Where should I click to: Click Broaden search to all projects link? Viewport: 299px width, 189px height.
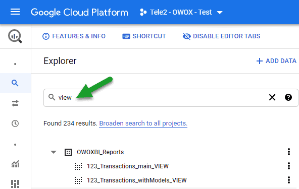143,123
